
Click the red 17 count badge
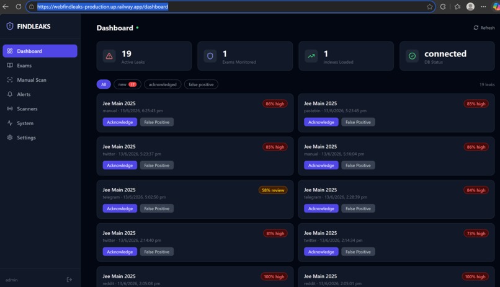132,84
